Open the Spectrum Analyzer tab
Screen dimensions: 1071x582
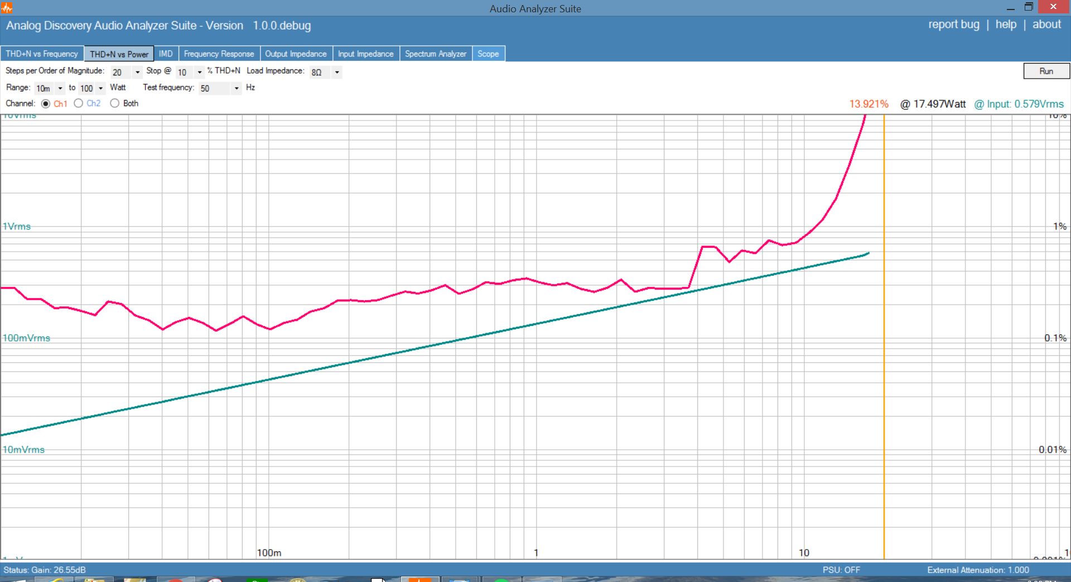pos(435,54)
